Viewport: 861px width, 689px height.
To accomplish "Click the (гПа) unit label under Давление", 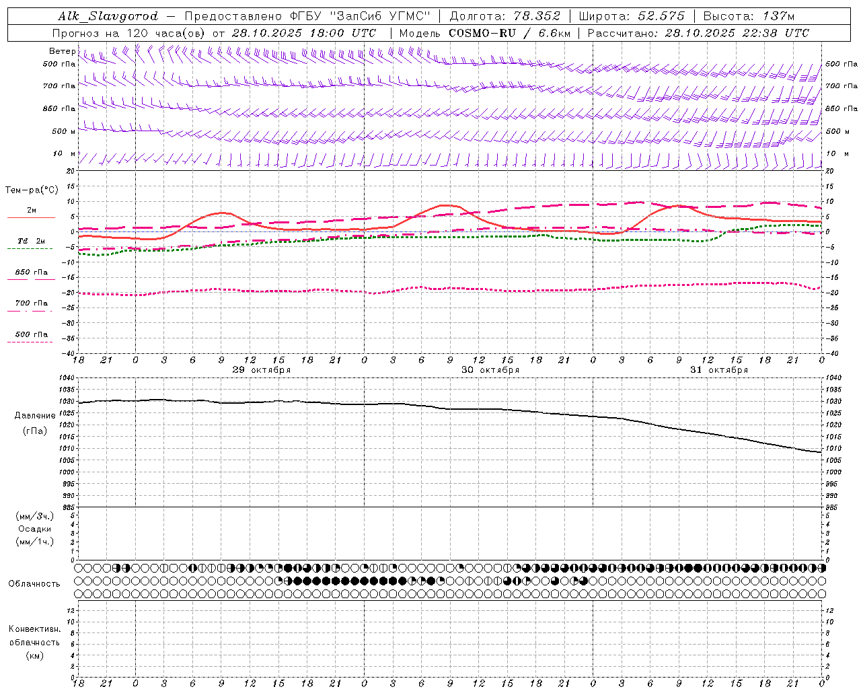I will click(35, 431).
